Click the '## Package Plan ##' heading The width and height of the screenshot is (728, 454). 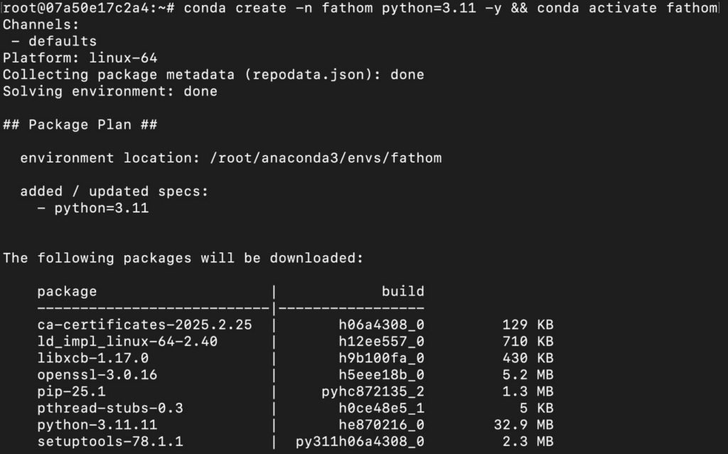point(80,124)
